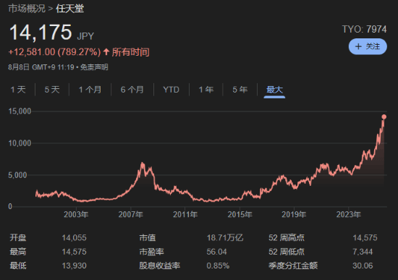This screenshot has height=280, width=398.
Task: Select the 5 年 range tab
Action: click(240, 90)
